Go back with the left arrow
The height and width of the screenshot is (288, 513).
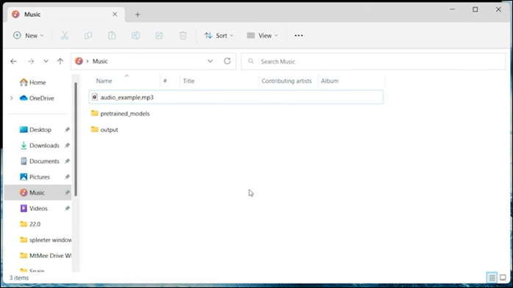point(13,62)
